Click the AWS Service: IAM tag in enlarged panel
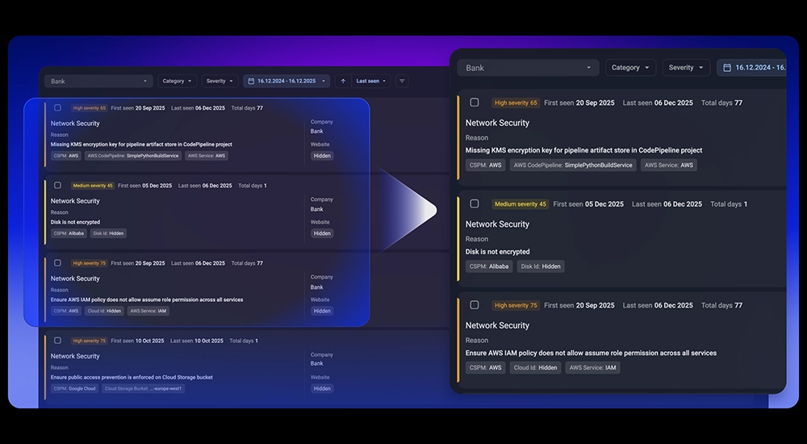This screenshot has height=444, width=807. pos(592,367)
